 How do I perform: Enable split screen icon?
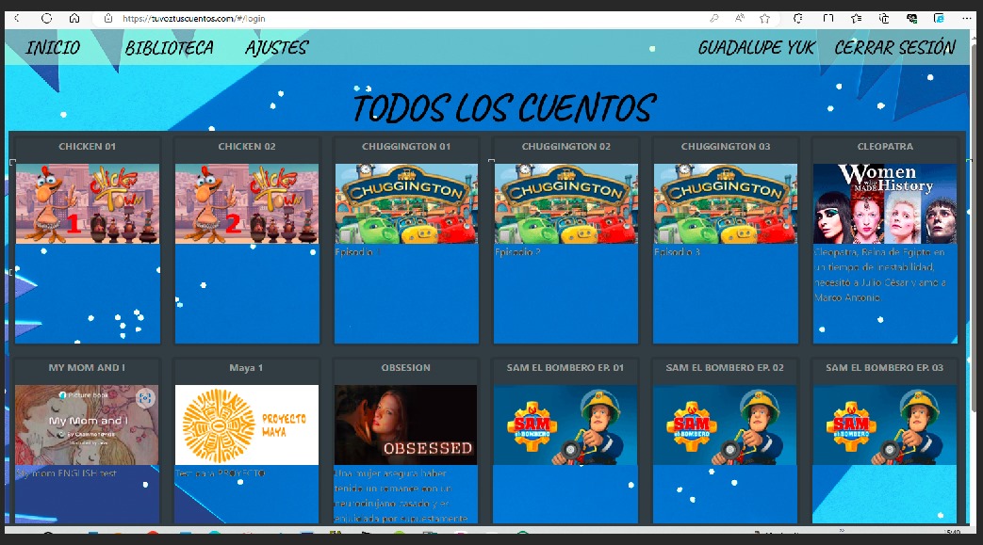tap(828, 18)
